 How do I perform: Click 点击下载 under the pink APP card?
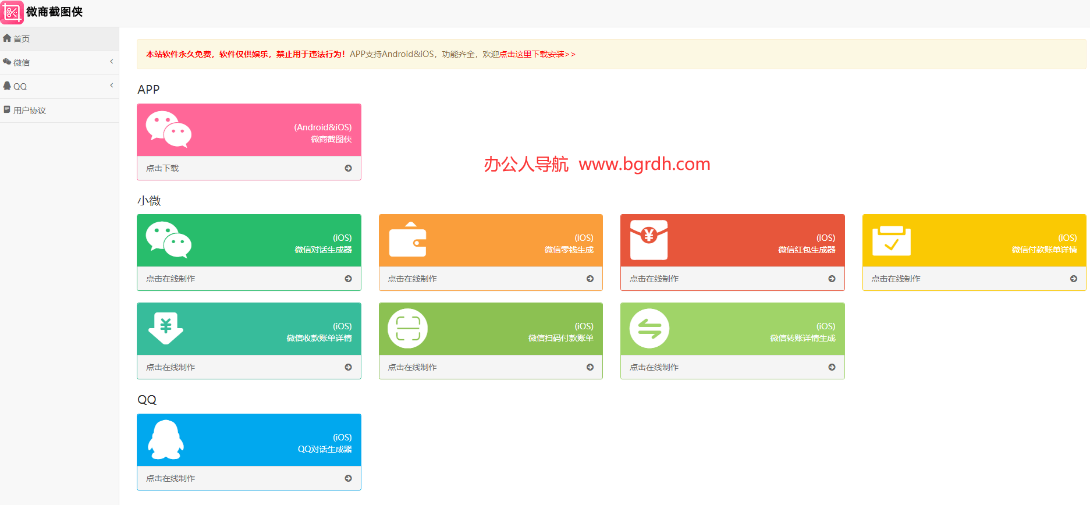point(162,168)
